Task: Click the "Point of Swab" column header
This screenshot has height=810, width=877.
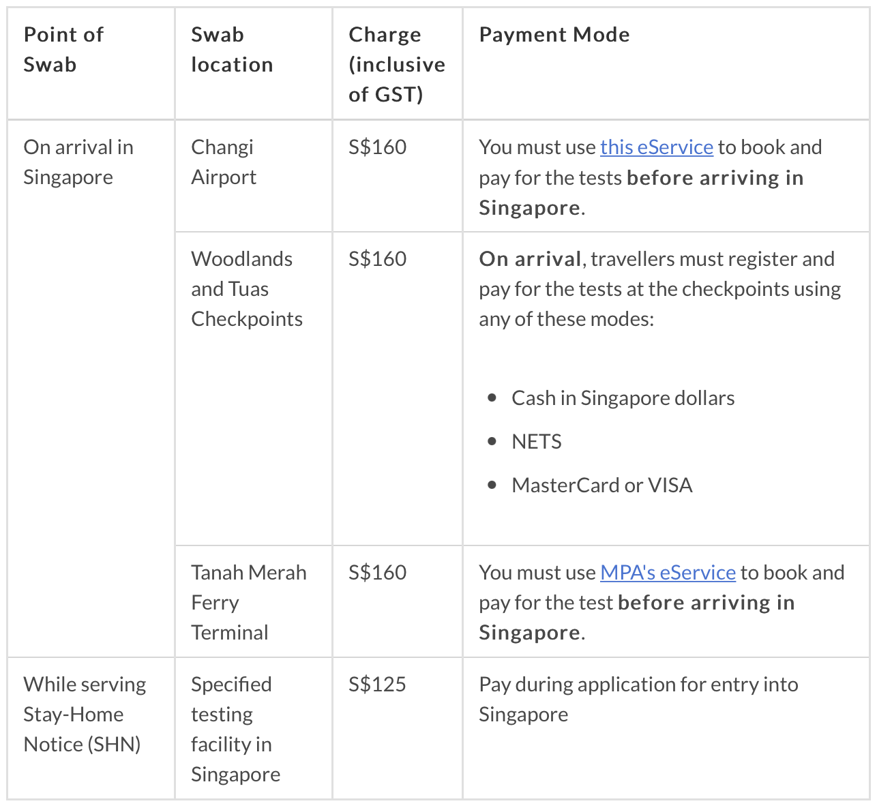Action: (63, 49)
